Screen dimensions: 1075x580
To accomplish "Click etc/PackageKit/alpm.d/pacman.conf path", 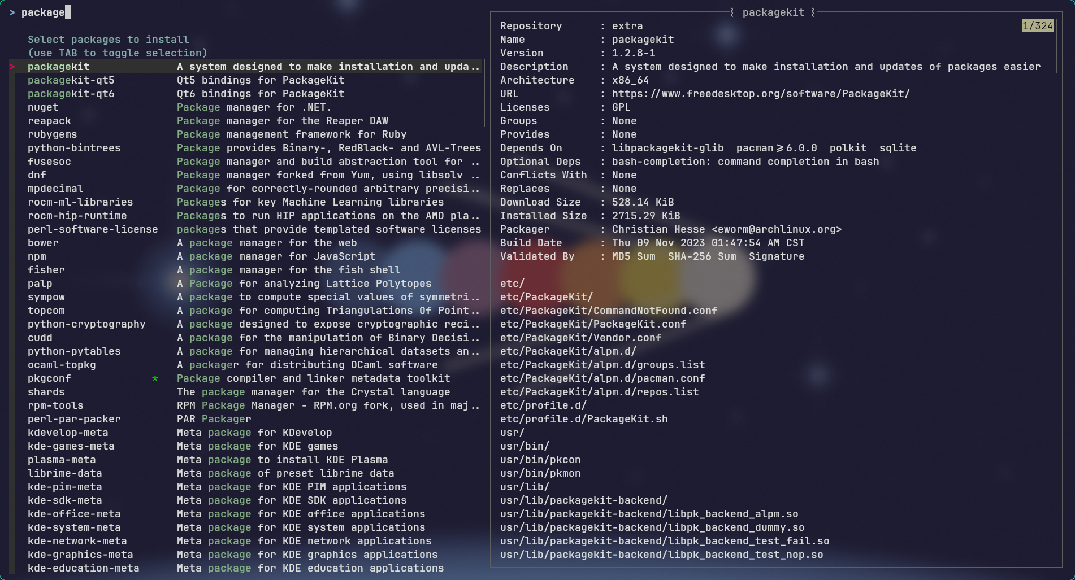I will tap(602, 378).
